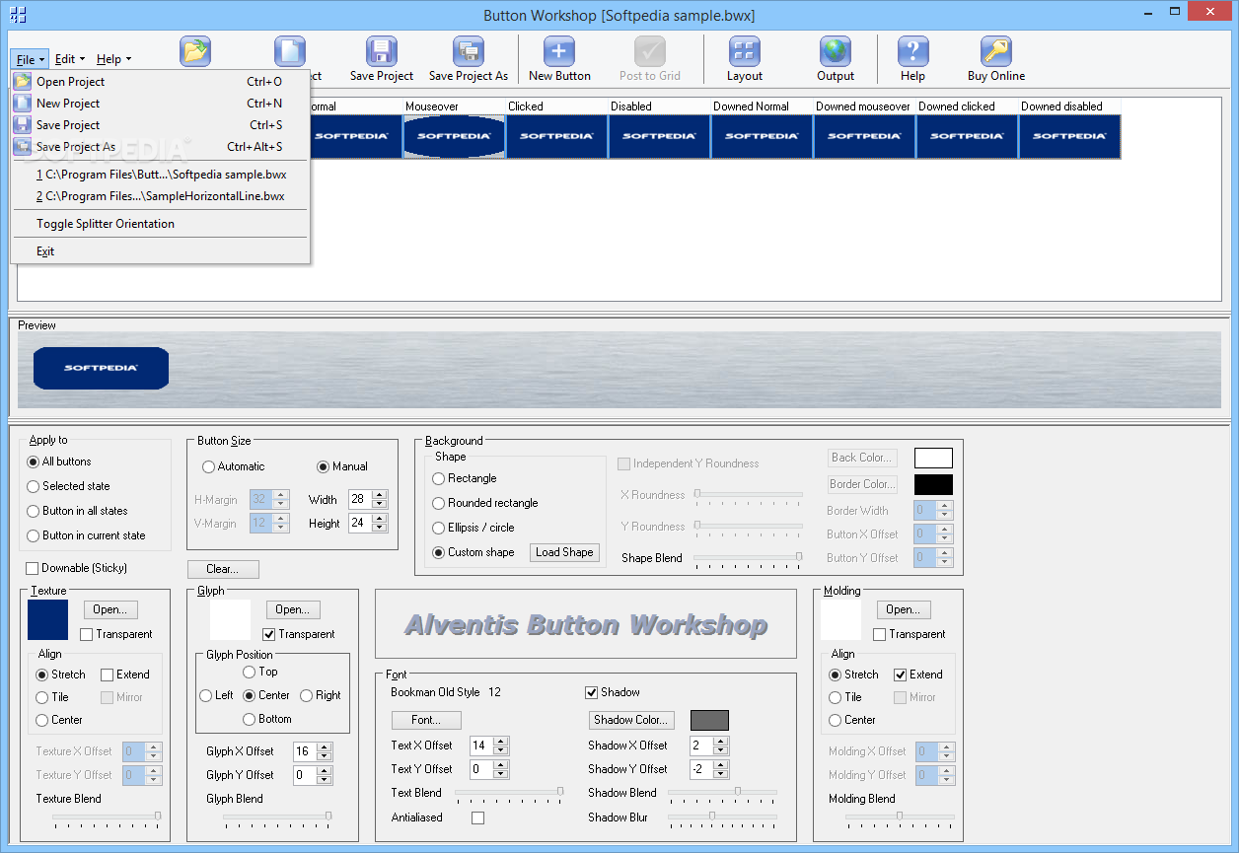Increase Shadow Y Offset stepper
This screenshot has height=853, width=1239.
[x=722, y=764]
